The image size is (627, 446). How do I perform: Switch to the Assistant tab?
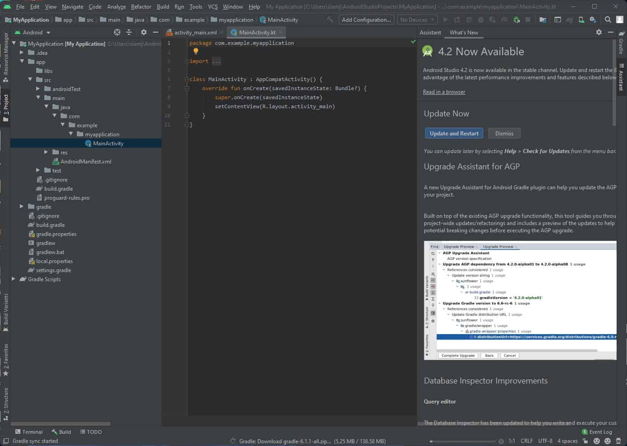point(430,32)
